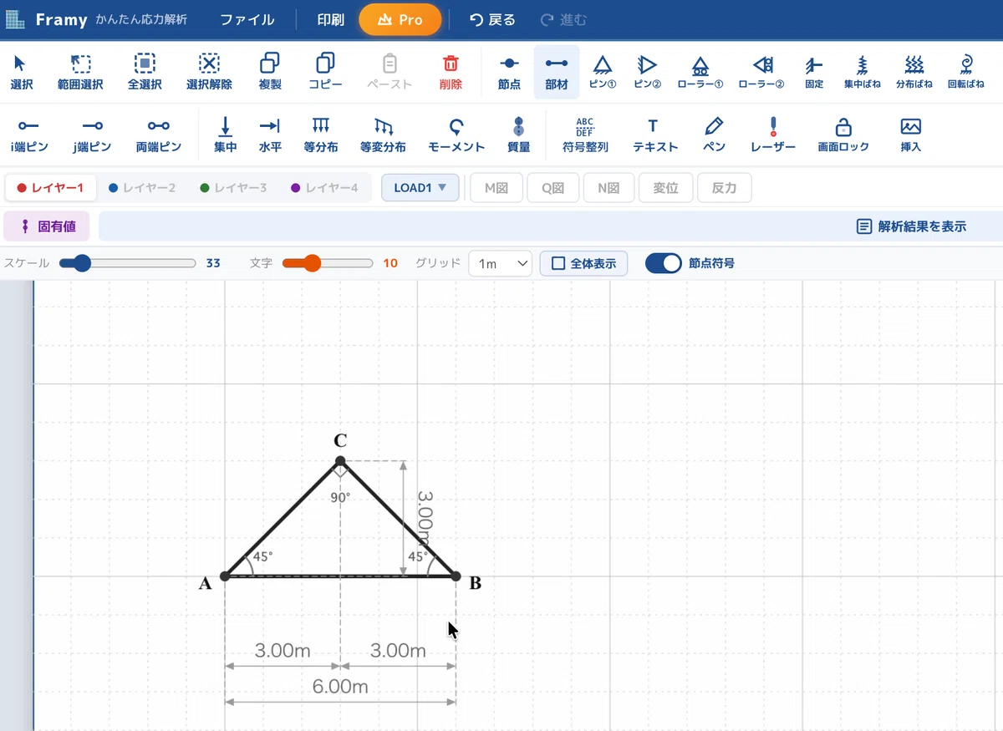1003x731 pixels.
Task: Click the 削除 trash icon
Action: [451, 72]
